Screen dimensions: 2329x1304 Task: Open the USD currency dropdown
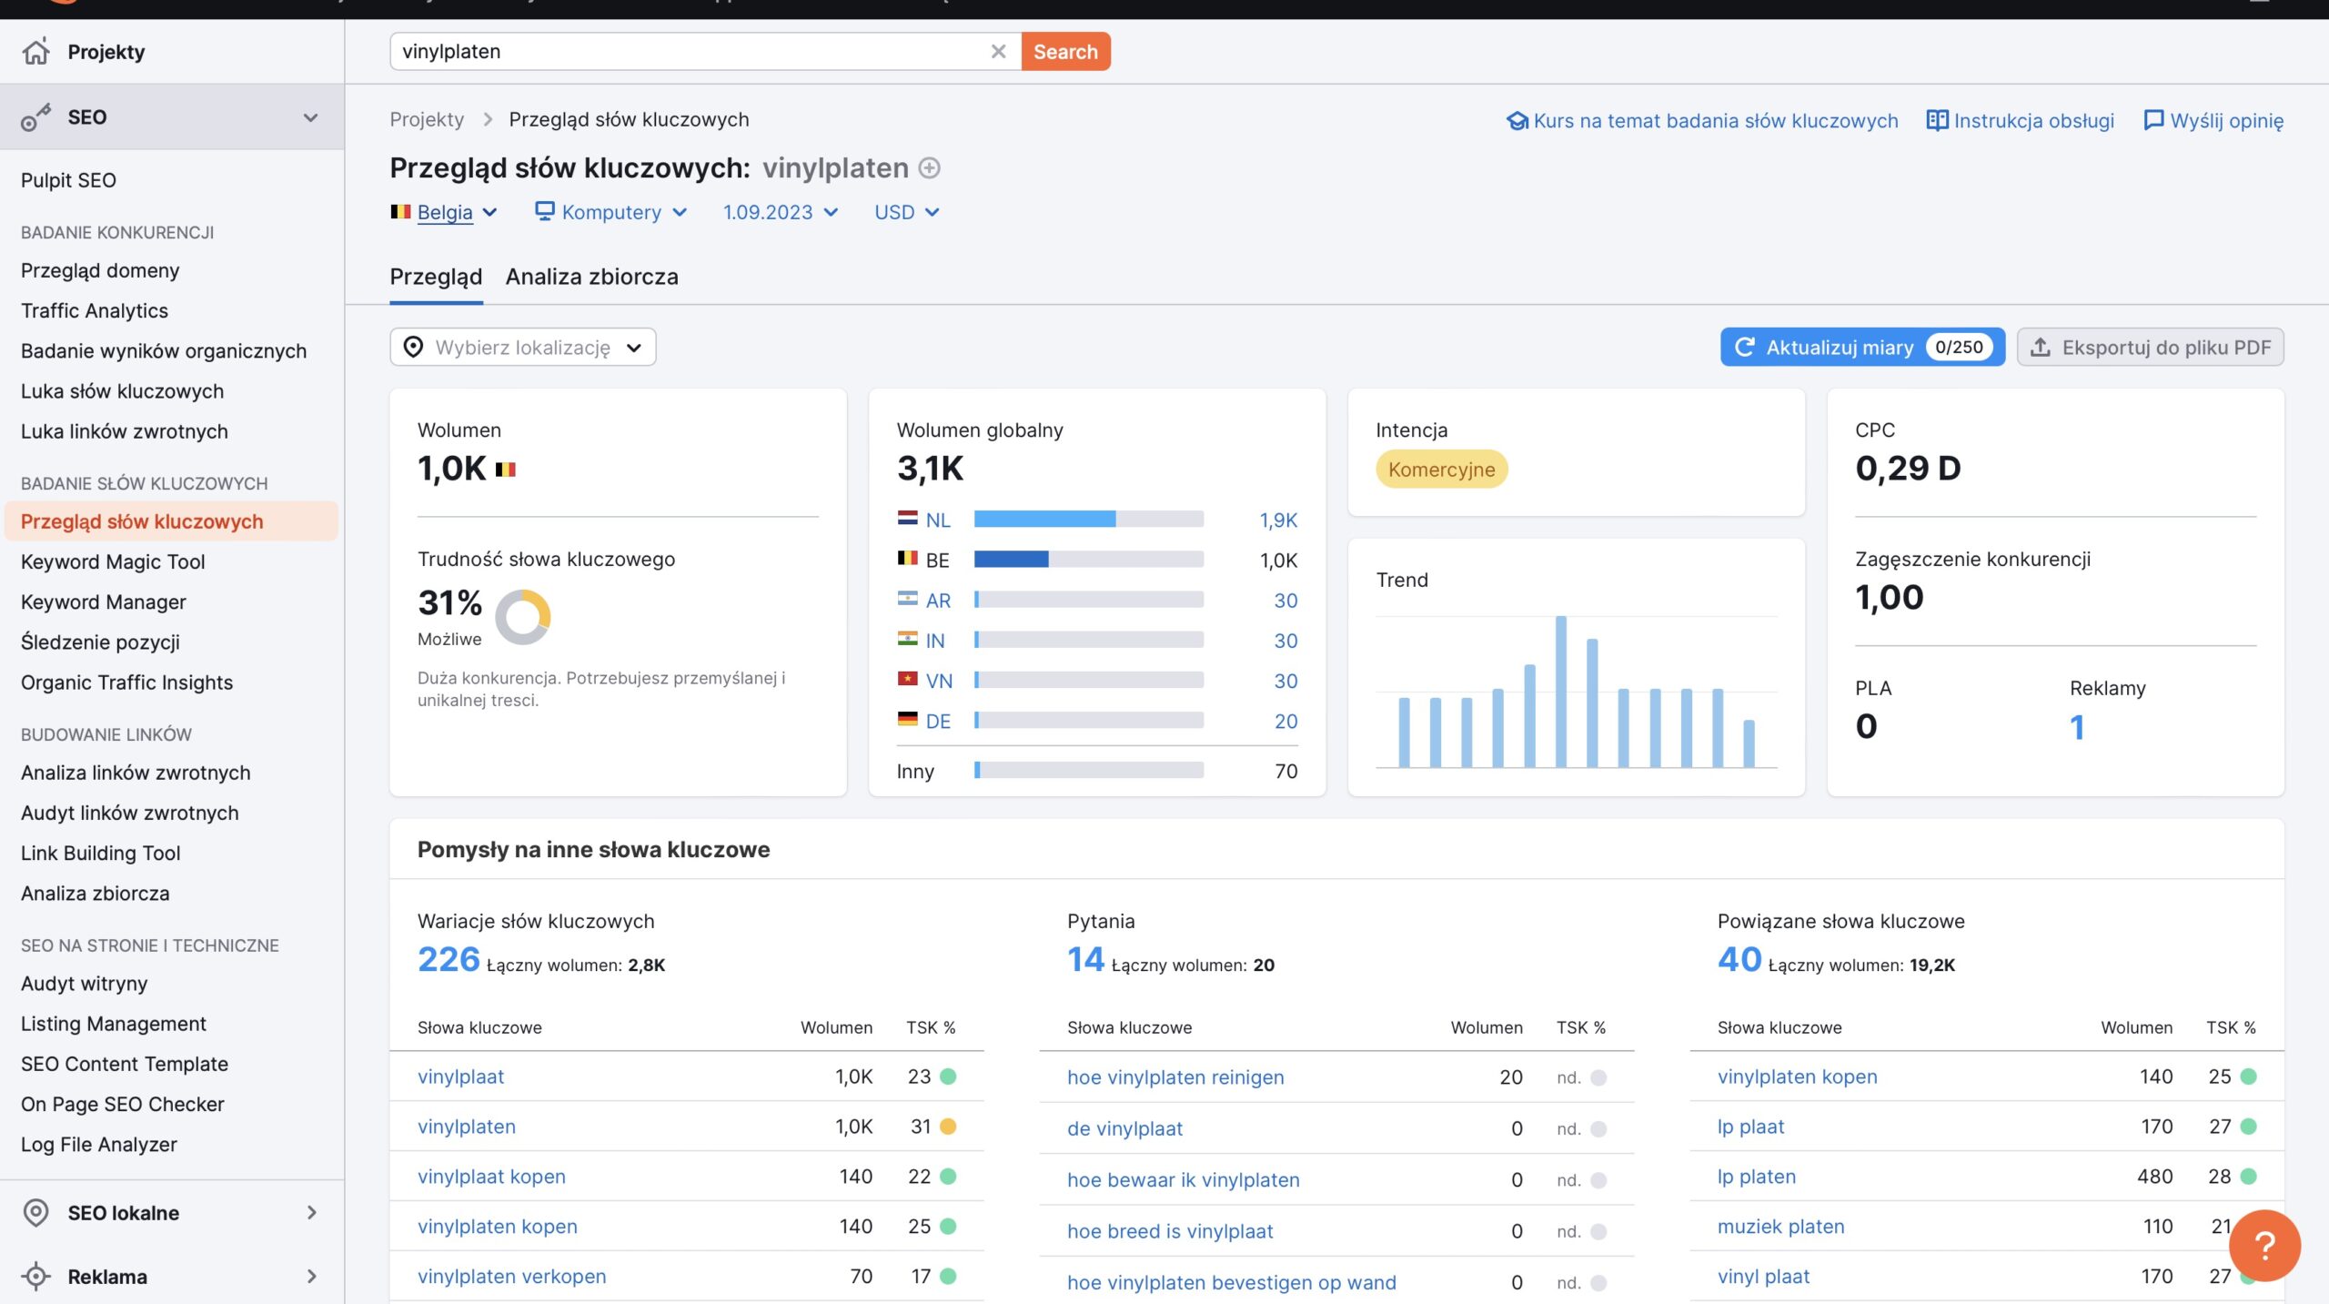tap(906, 212)
